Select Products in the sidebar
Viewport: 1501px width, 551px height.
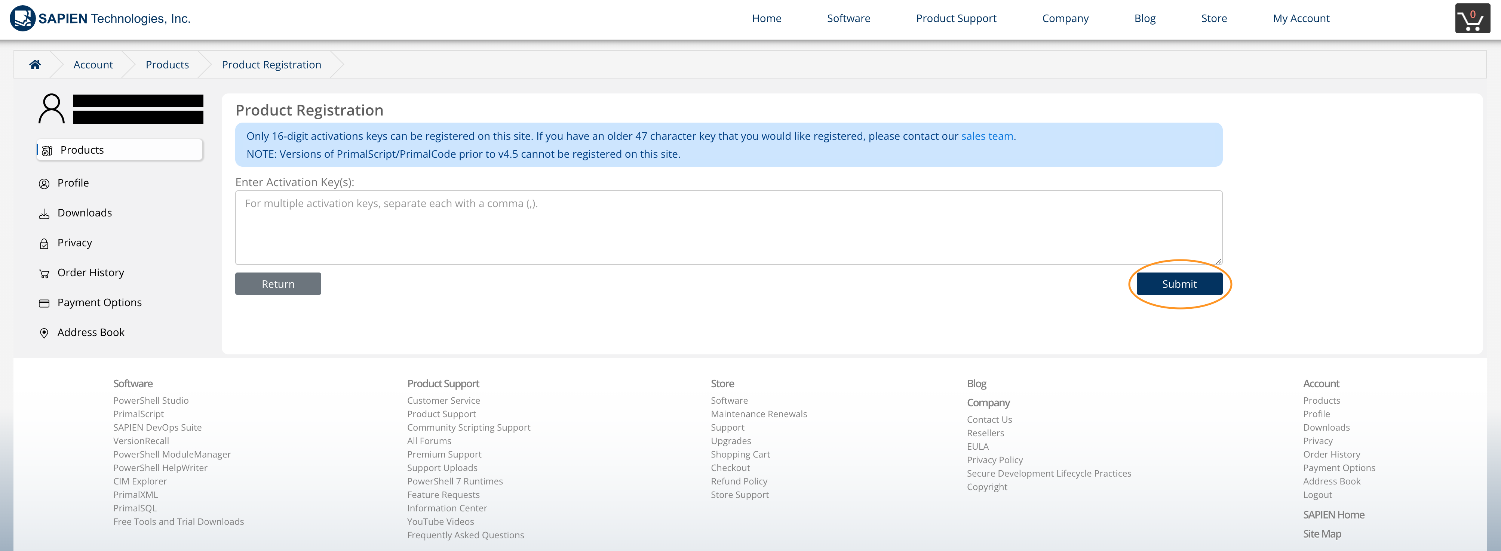tap(119, 150)
